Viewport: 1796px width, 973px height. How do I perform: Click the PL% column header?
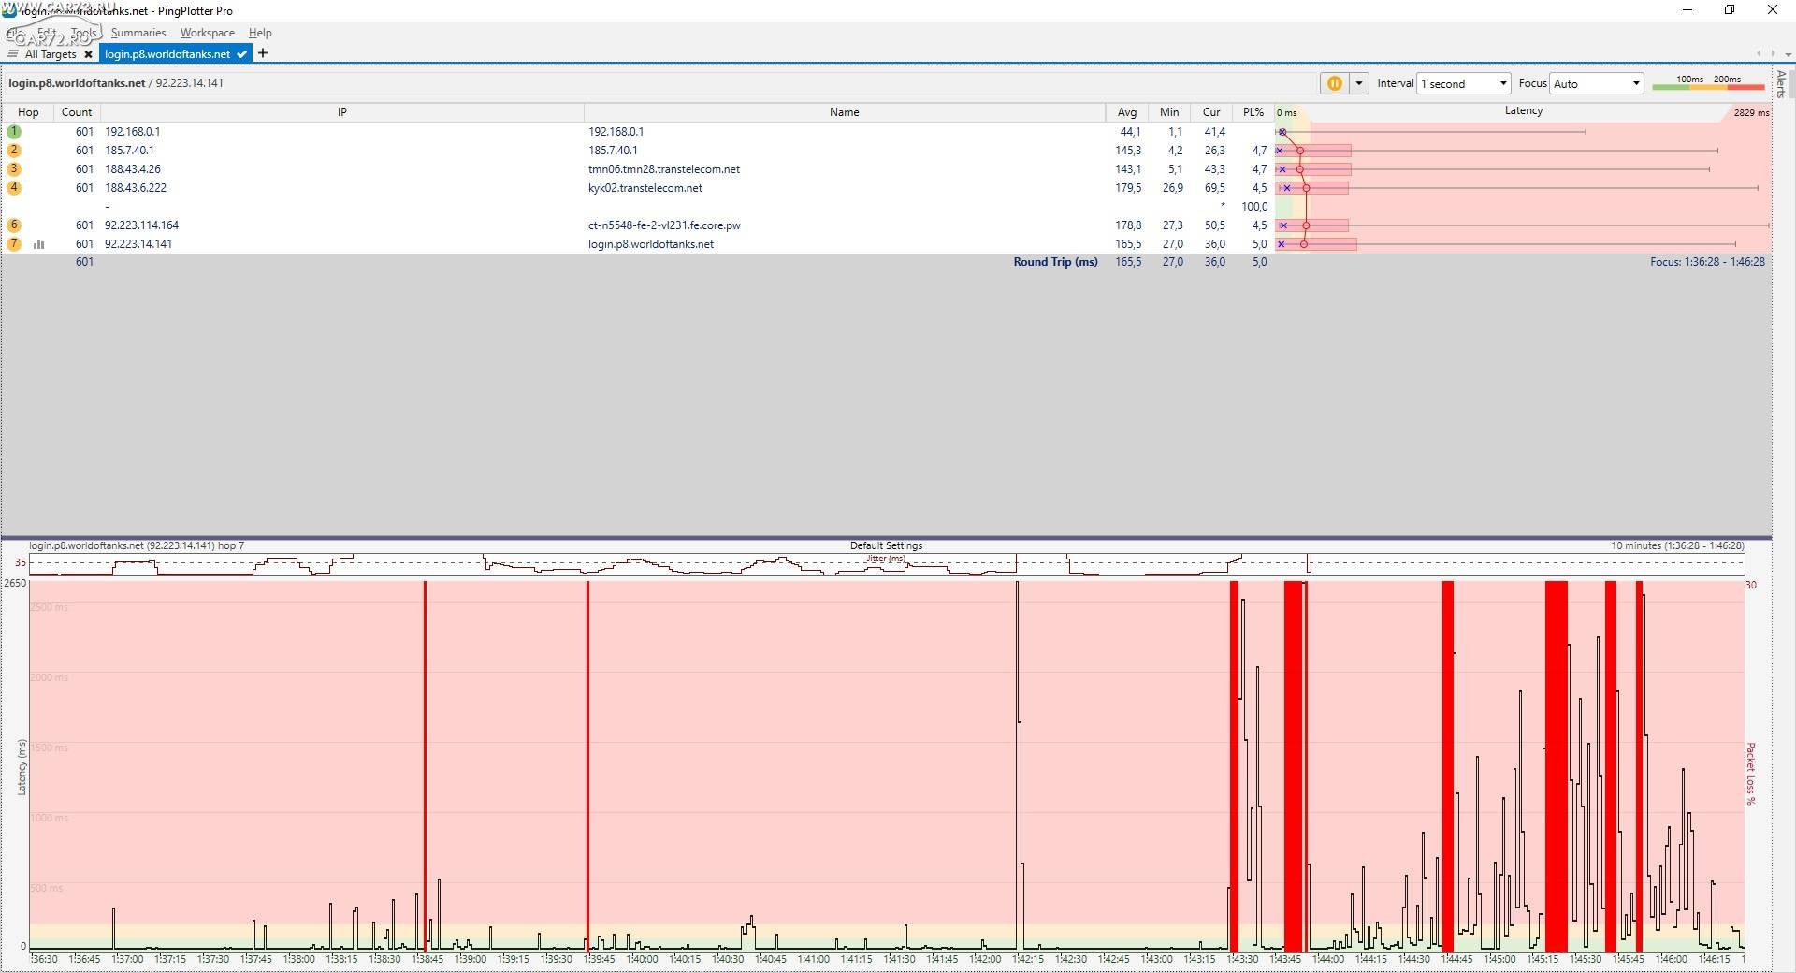click(1253, 112)
